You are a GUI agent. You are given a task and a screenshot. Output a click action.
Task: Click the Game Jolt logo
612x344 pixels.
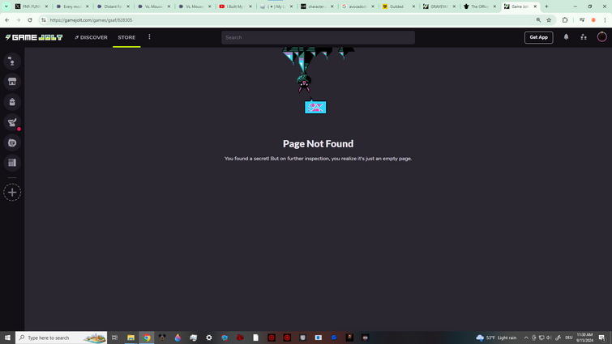click(33, 37)
